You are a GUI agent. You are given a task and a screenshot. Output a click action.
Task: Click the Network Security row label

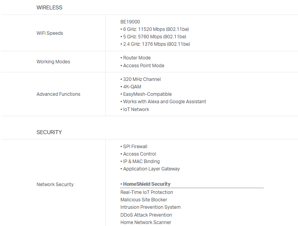[55, 185]
